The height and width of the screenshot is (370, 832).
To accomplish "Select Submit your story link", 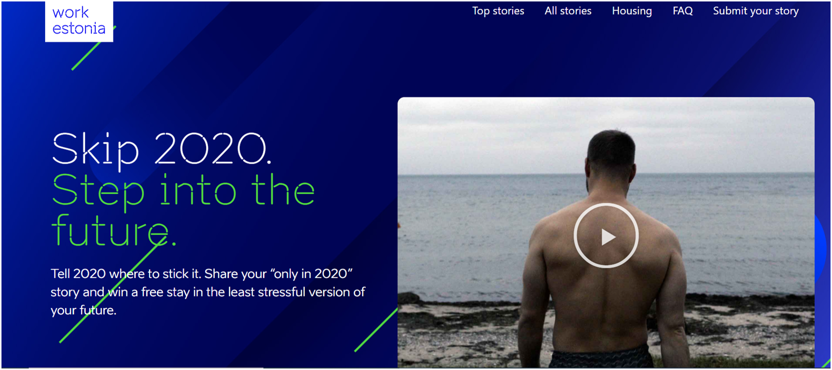I will [x=756, y=11].
